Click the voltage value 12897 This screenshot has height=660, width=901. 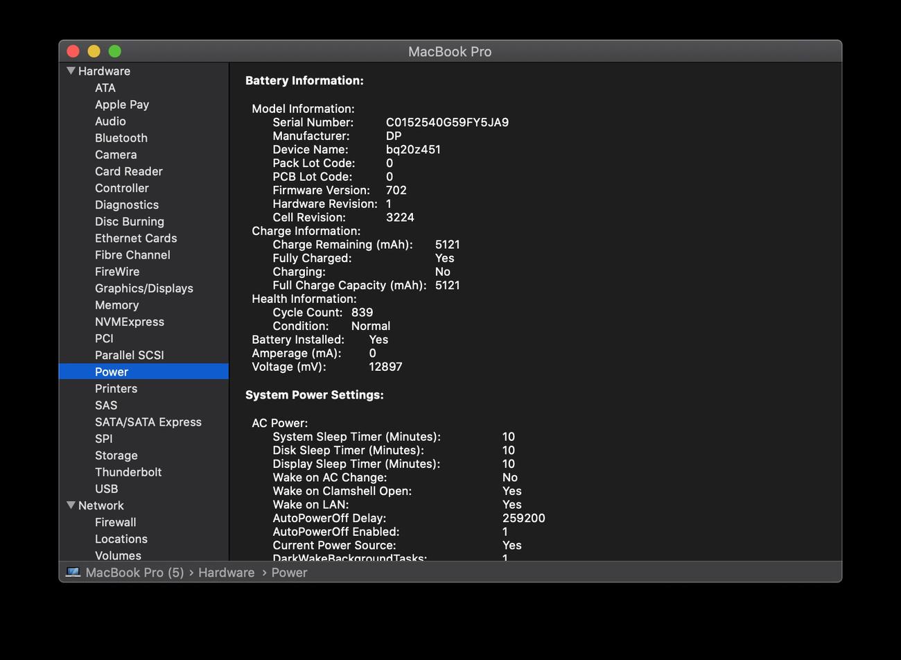pyautogui.click(x=386, y=367)
